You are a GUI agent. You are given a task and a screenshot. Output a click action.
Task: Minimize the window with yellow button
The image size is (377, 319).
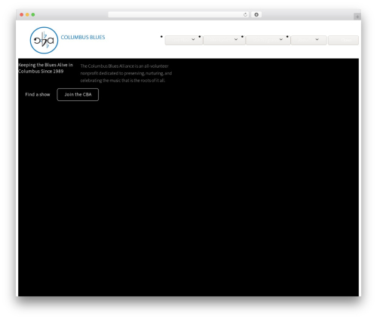[27, 14]
